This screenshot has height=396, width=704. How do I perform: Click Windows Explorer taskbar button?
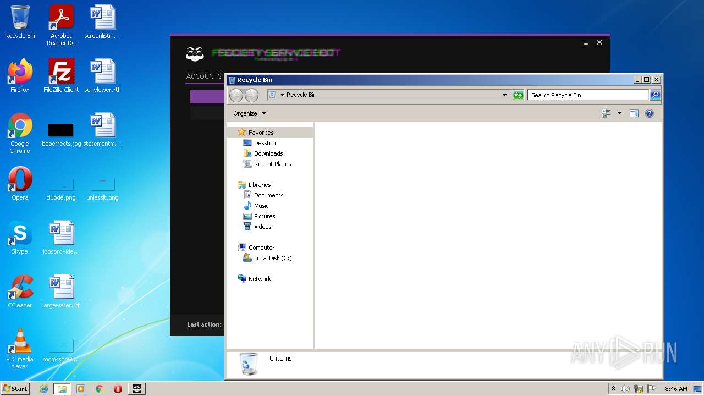62,389
